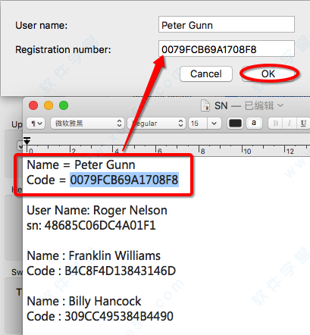Click the Cancel button
The image size is (310, 335).
(x=206, y=74)
